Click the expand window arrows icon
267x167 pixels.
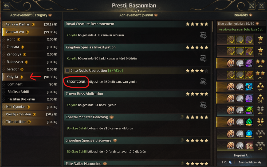coord(252,6)
